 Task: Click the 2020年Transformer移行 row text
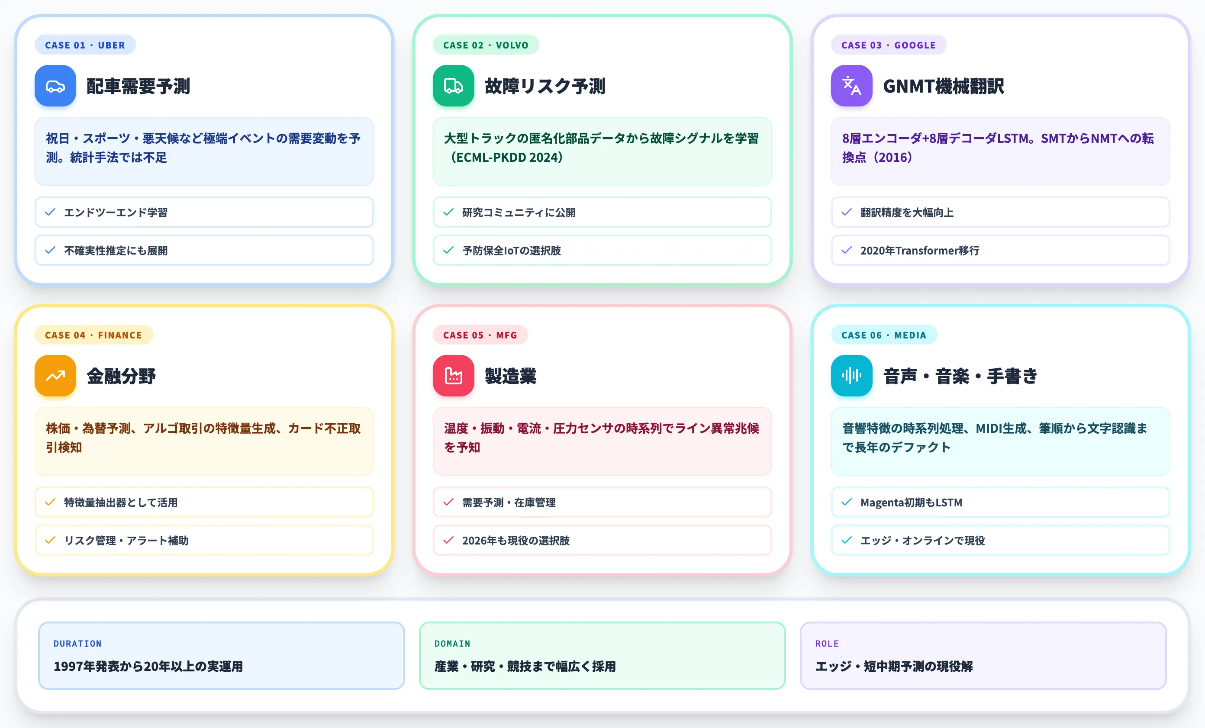click(920, 250)
